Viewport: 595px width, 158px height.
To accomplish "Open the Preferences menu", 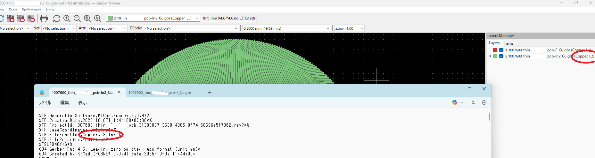I will tap(31, 10).
